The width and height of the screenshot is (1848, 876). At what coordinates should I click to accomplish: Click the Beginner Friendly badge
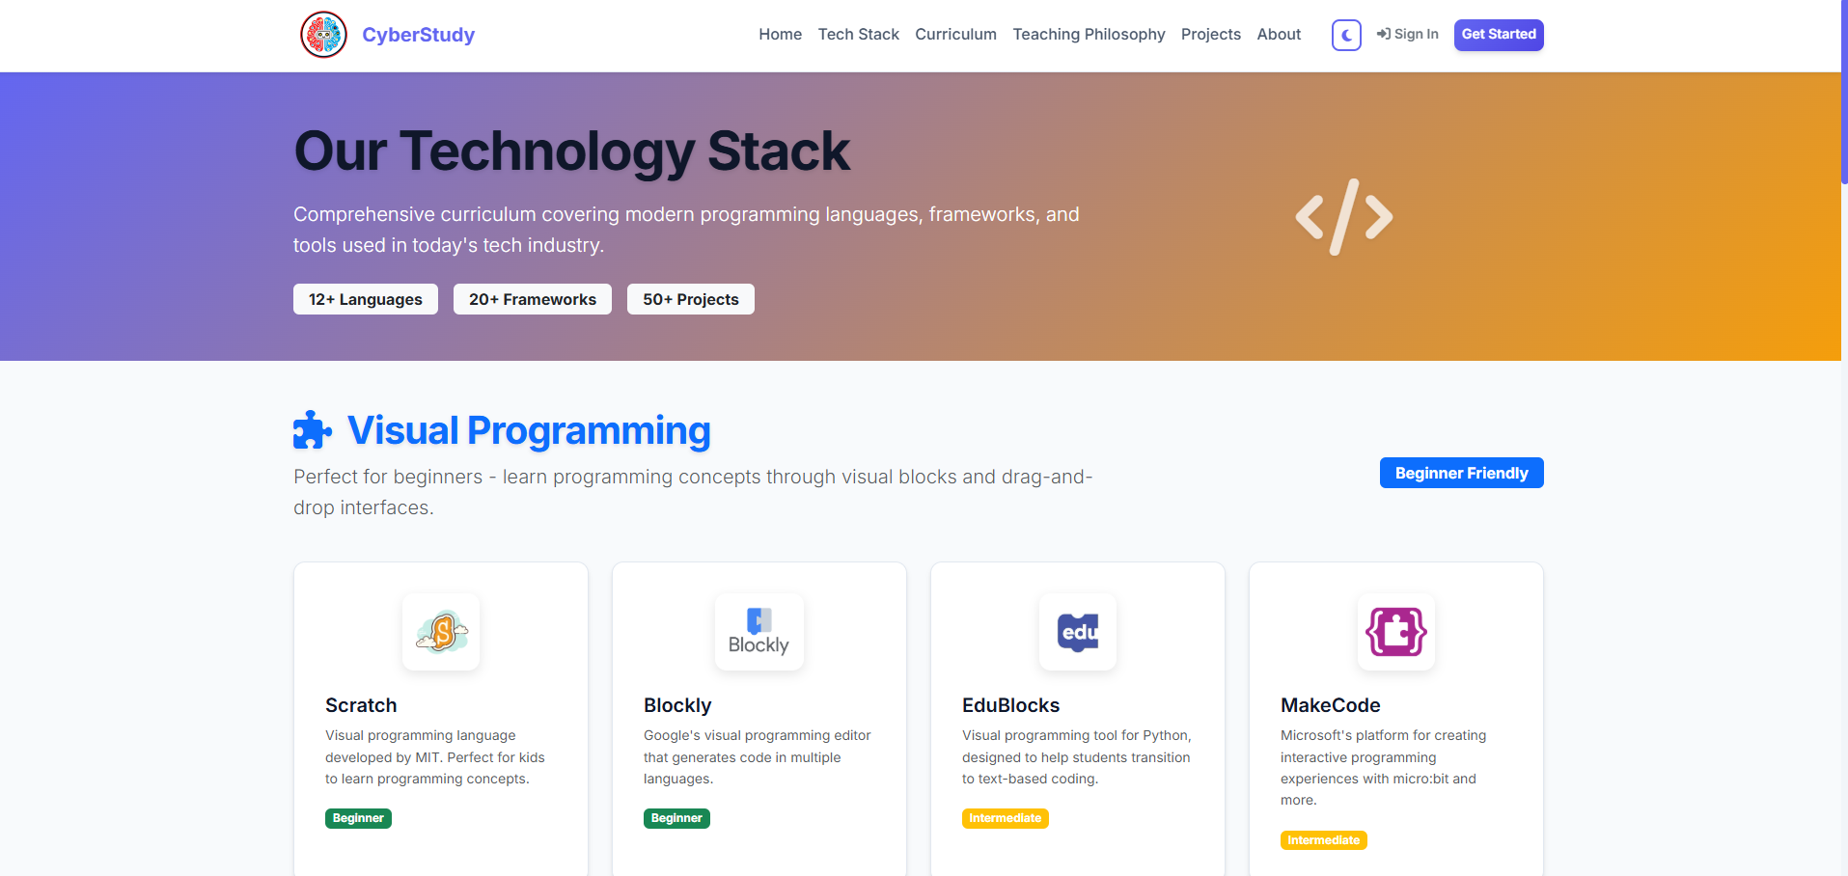[1461, 473]
